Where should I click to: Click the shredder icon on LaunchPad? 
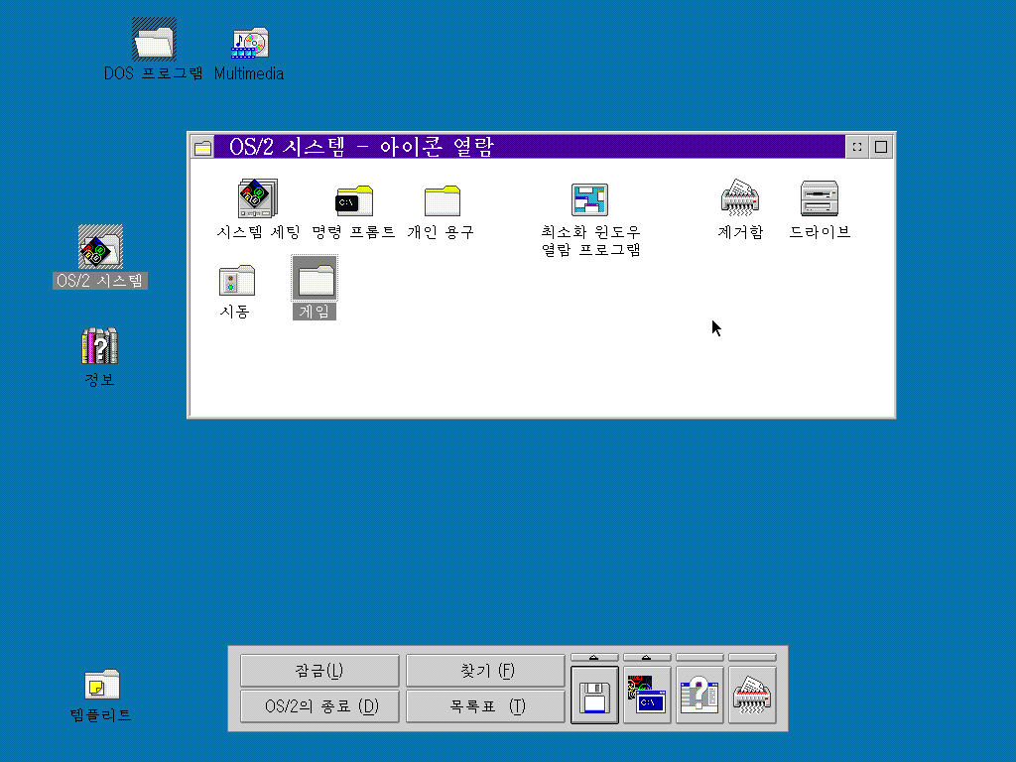752,695
